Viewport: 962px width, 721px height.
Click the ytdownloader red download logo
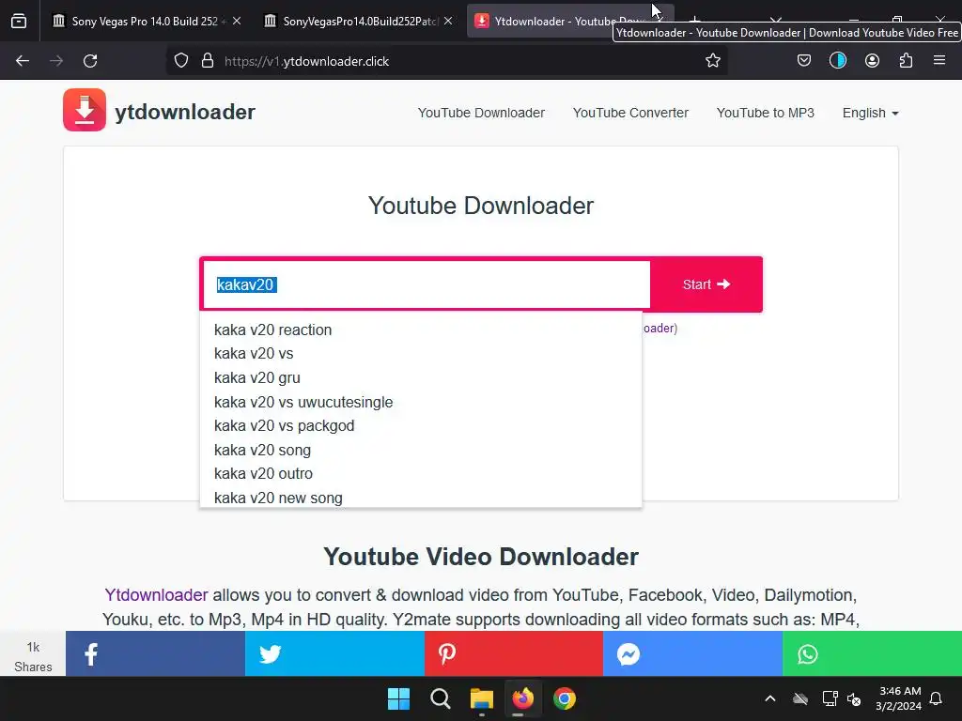click(84, 110)
